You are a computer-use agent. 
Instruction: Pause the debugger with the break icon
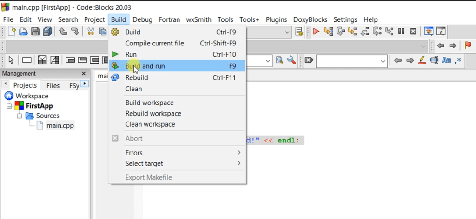coord(401,31)
